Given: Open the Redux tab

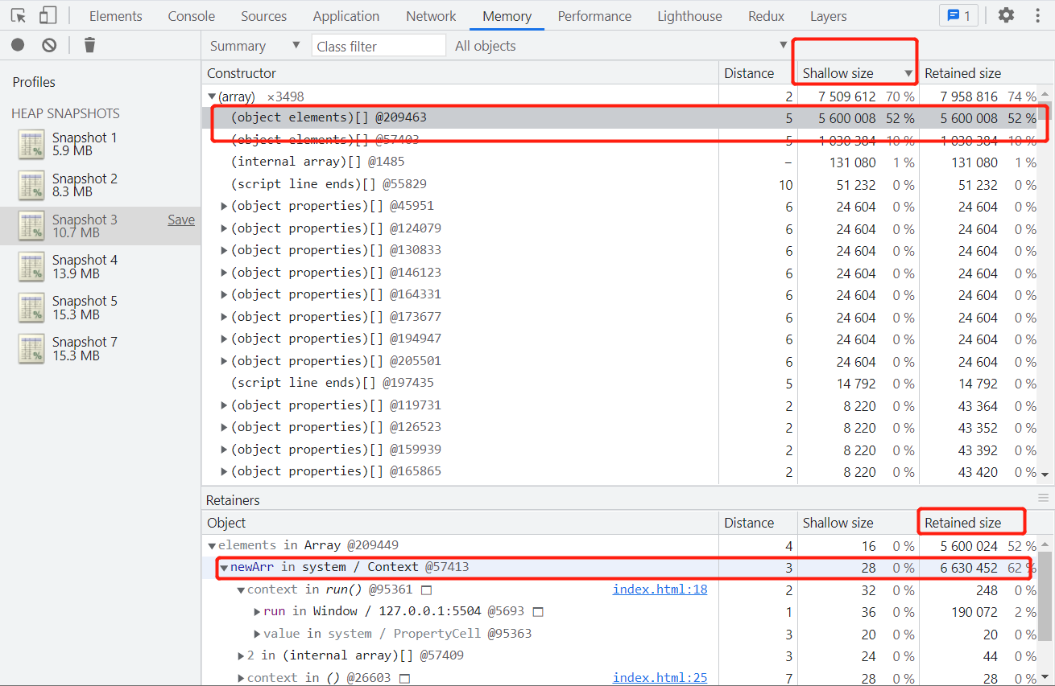Looking at the screenshot, I should tap(766, 16).
